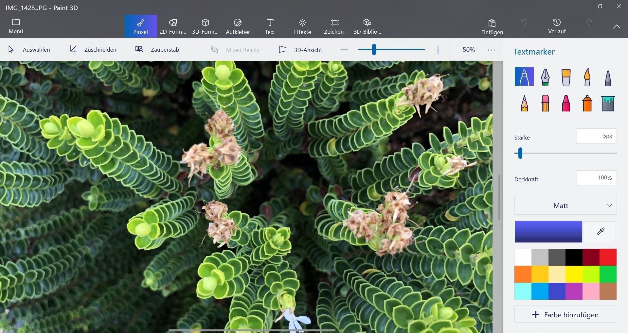Viewport: 628px width, 333px height.
Task: Select the oil brush tool
Action: pyautogui.click(x=566, y=76)
